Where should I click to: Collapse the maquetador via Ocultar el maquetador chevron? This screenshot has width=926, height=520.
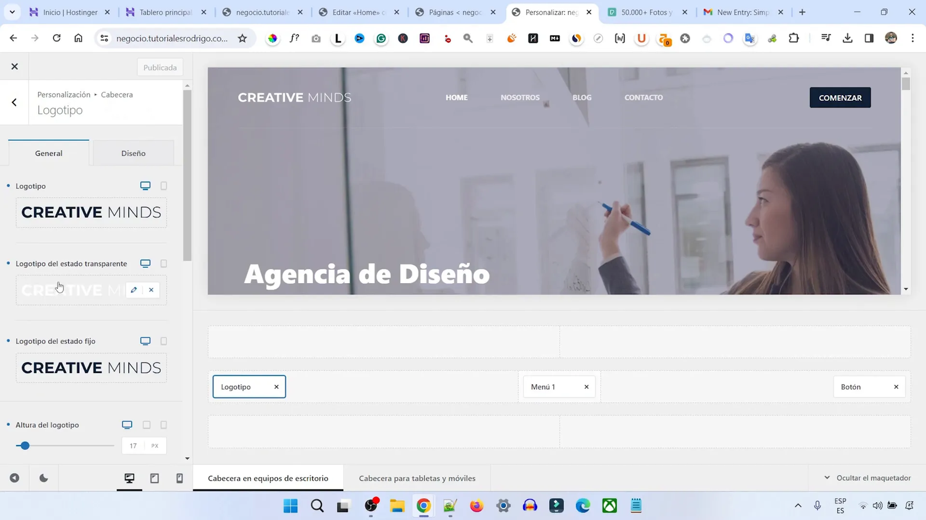tap(828, 478)
